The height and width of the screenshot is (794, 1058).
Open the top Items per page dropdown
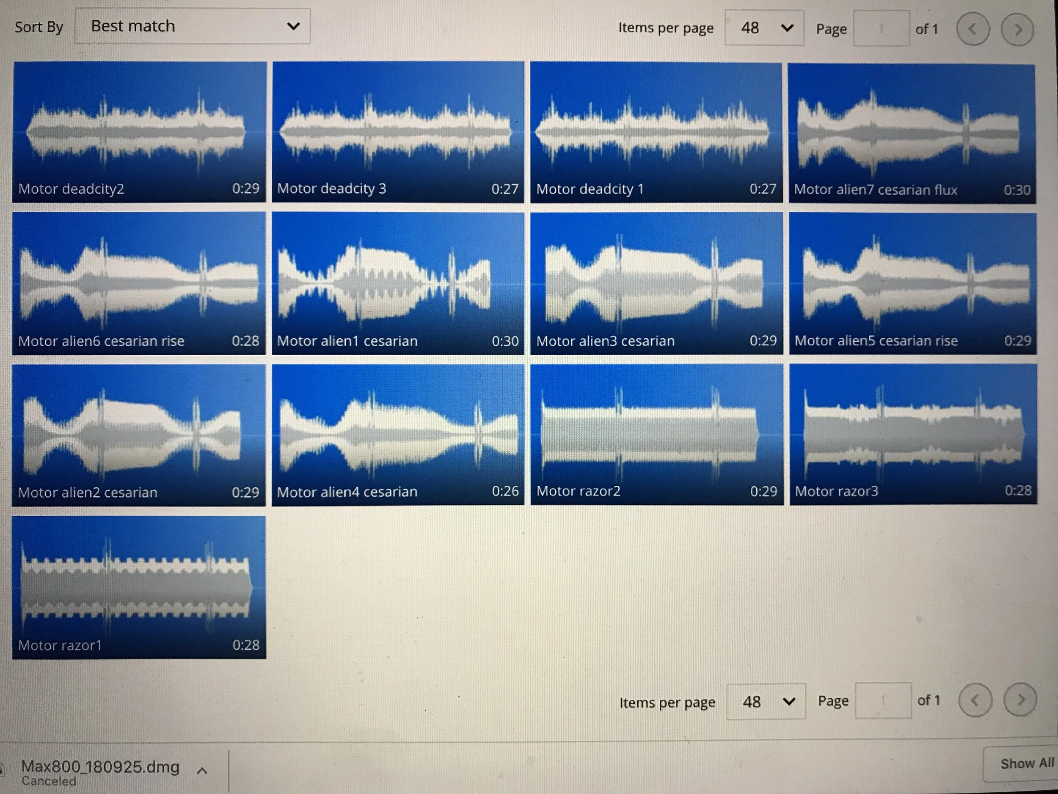tap(764, 28)
